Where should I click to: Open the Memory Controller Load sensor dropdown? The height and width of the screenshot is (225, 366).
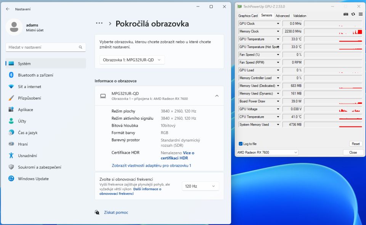tap(278, 78)
